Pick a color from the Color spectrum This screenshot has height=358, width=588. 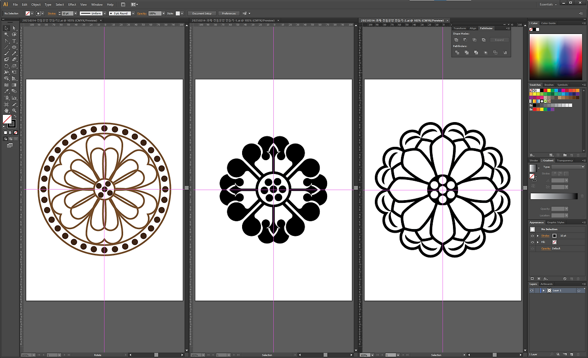(556, 57)
